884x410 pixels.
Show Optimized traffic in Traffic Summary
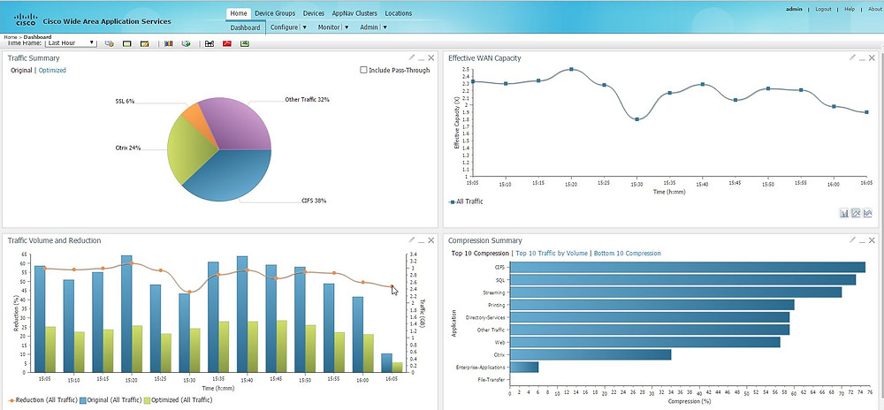[x=52, y=71]
